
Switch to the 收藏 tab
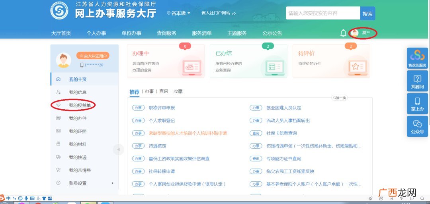click(x=178, y=91)
